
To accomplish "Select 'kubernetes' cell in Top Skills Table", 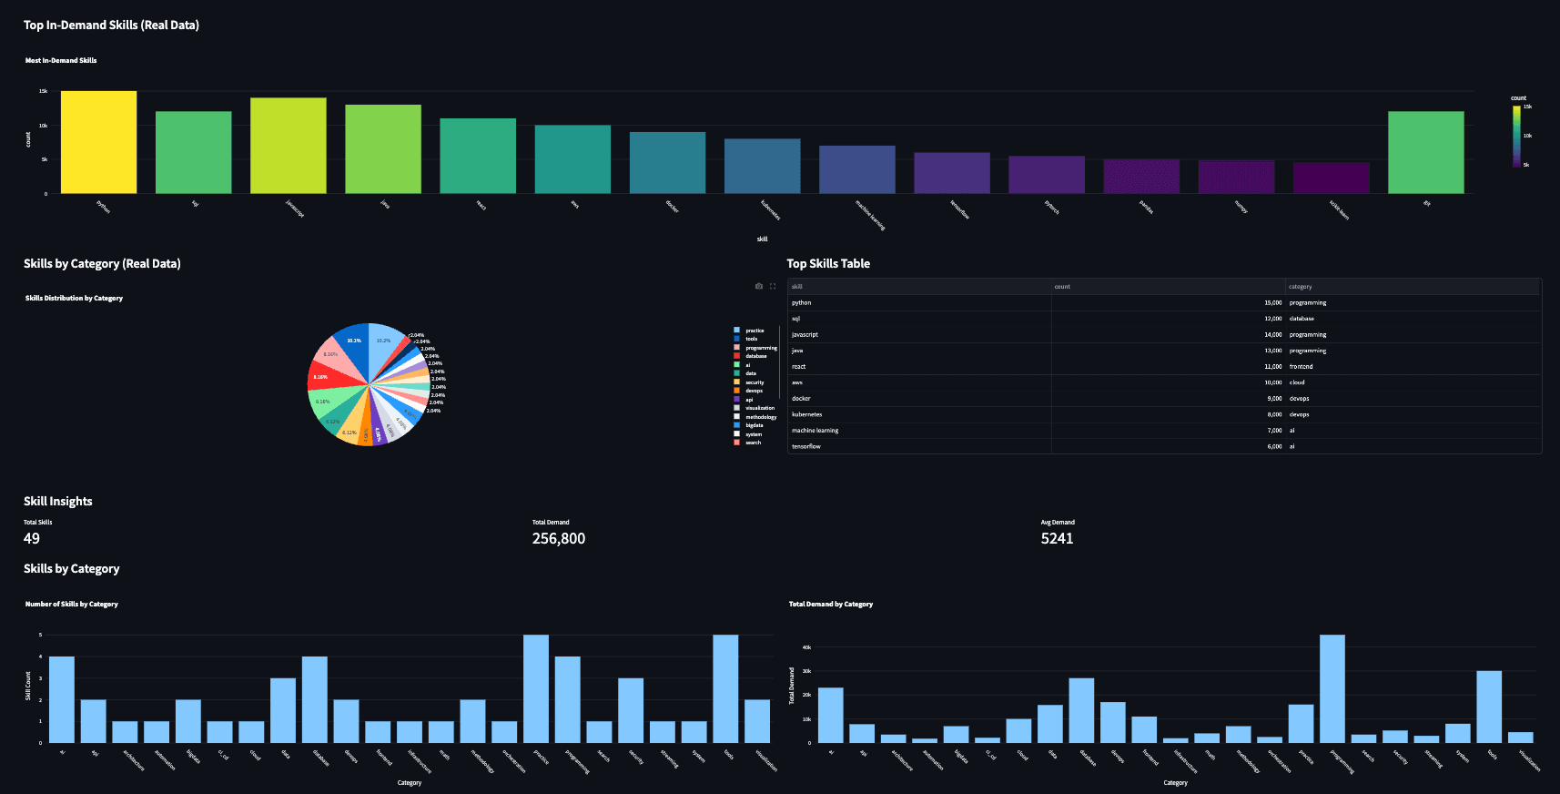I will click(x=919, y=414).
